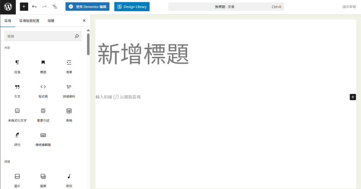This screenshot has width=361, height=189.
Task: Click the black add-block plus button in editor
Action: (353, 97)
